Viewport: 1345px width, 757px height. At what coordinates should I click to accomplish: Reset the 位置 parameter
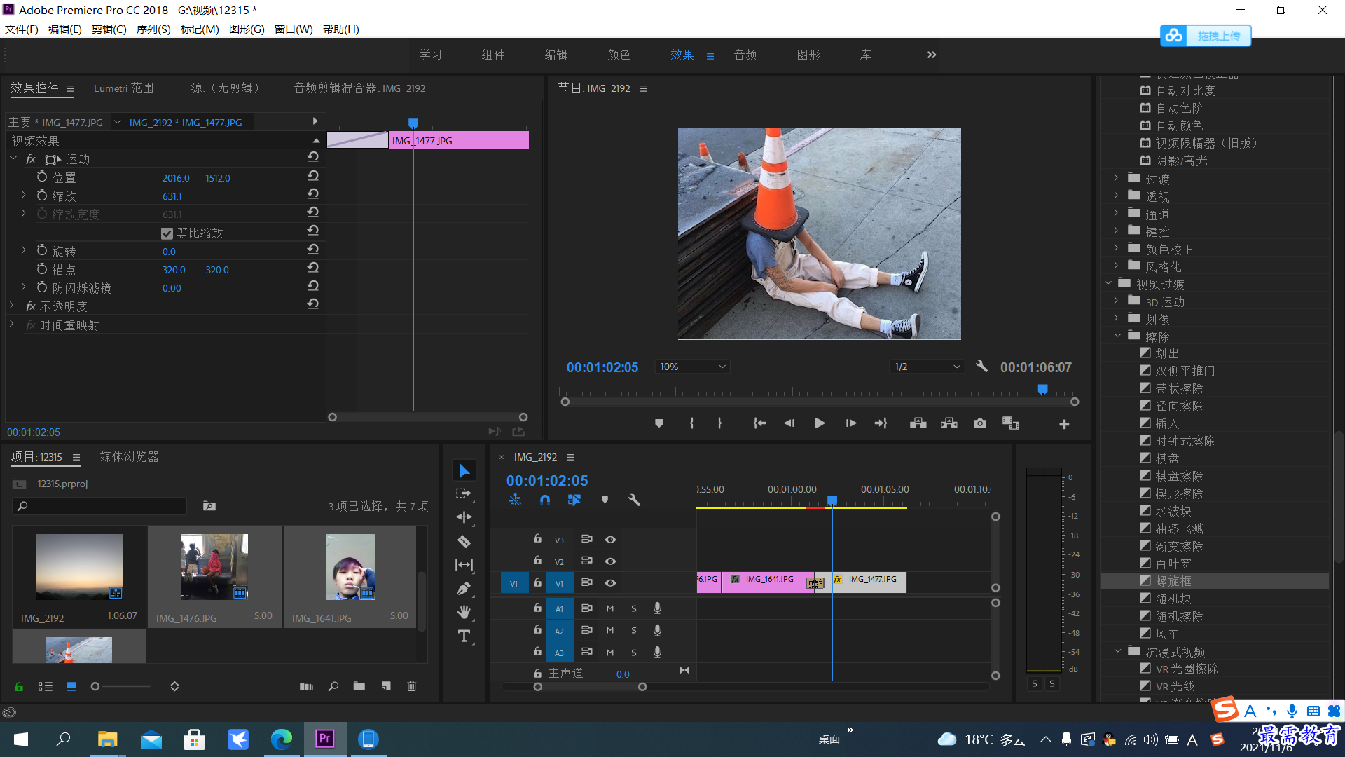[313, 176]
